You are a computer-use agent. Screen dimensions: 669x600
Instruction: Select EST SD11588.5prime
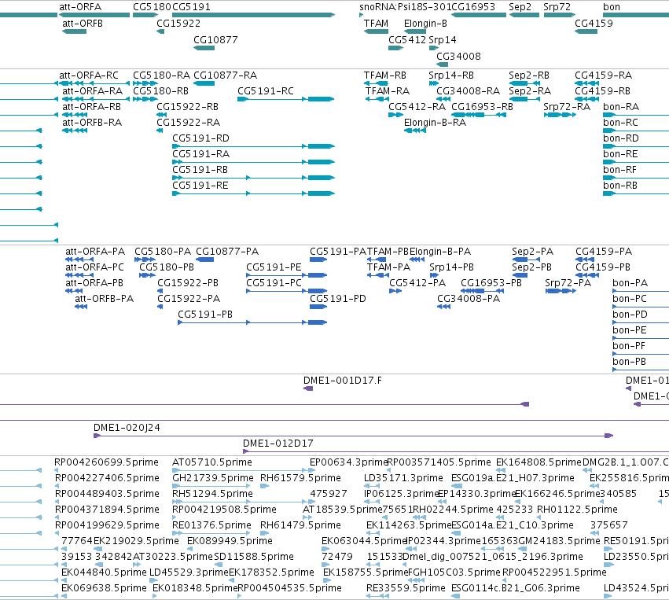[x=254, y=557]
